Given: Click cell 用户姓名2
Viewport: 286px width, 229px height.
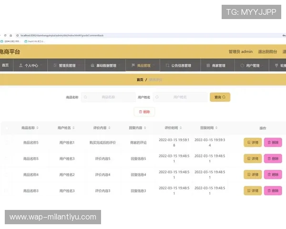Looking at the screenshot, I should (67, 175).
